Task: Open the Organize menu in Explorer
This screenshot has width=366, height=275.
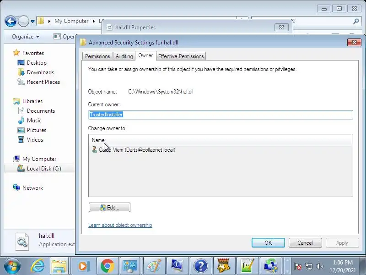Action: click(x=26, y=37)
